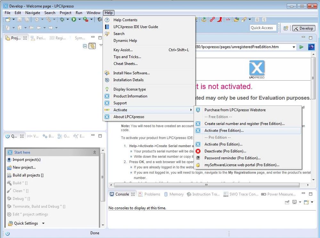The height and width of the screenshot is (238, 320).
Task: Expand the Quick Settings dropdown
Action: pyautogui.click(x=43, y=223)
